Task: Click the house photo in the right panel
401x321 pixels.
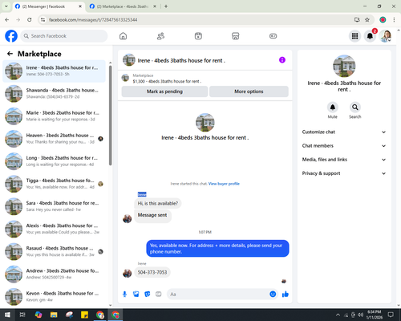Action: coord(344,66)
